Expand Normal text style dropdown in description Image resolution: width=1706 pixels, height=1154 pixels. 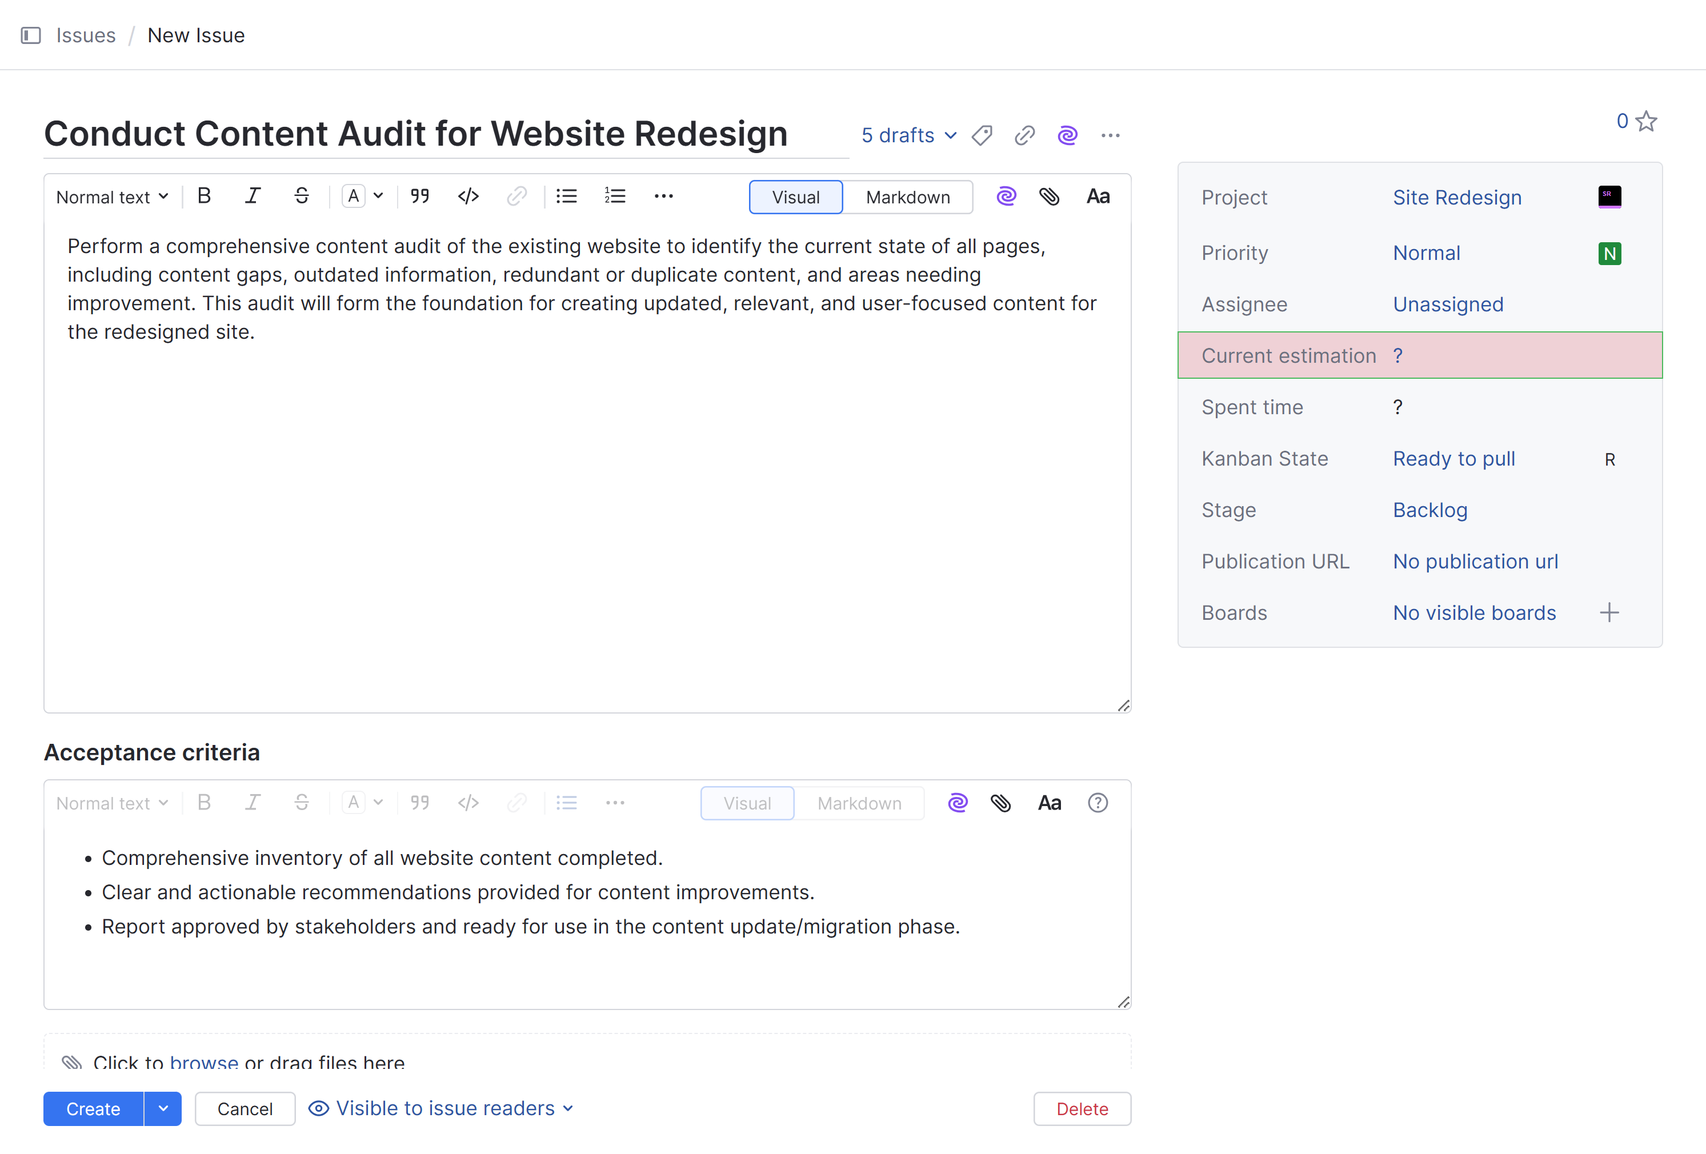113,197
